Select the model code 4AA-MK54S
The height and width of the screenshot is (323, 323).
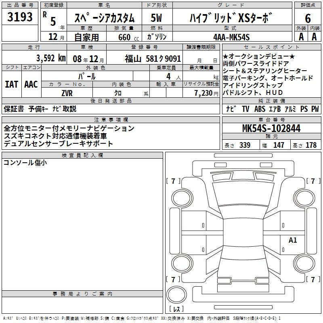pyautogui.click(x=231, y=37)
